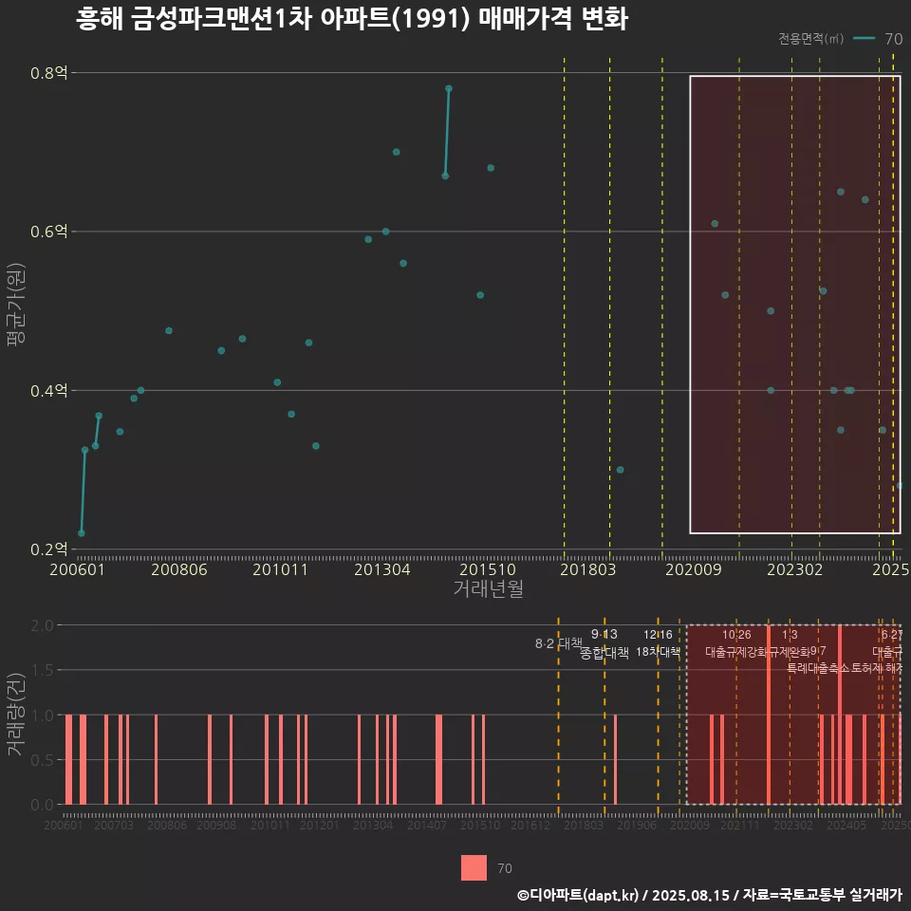This screenshot has height=911, width=911.
Task: Click 200908 on the volume chart x-axis
Action: [216, 825]
